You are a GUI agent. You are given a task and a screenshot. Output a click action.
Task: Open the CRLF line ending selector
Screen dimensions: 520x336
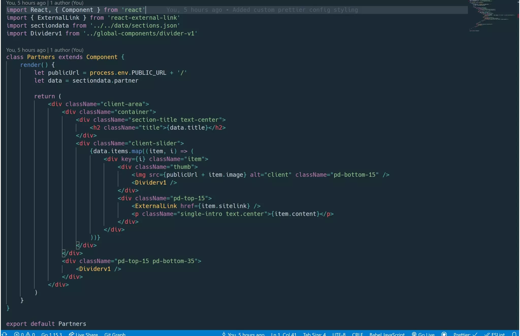tap(357, 334)
